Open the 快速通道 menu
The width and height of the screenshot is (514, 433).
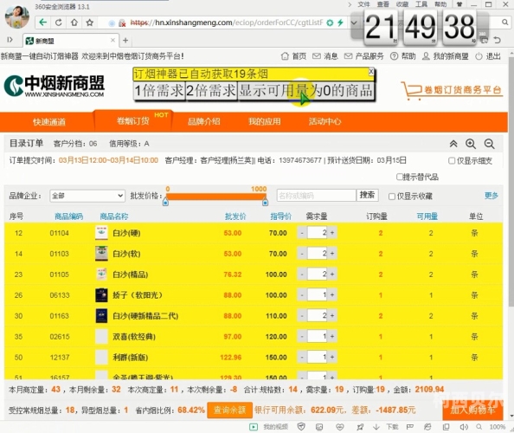pyautogui.click(x=49, y=122)
